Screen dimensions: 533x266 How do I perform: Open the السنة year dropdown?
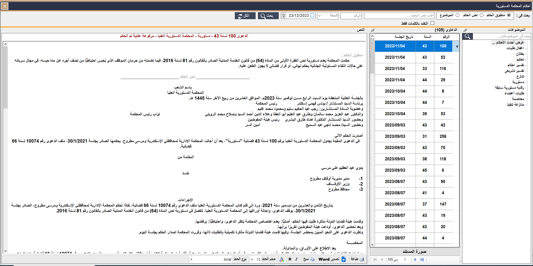(x=319, y=16)
